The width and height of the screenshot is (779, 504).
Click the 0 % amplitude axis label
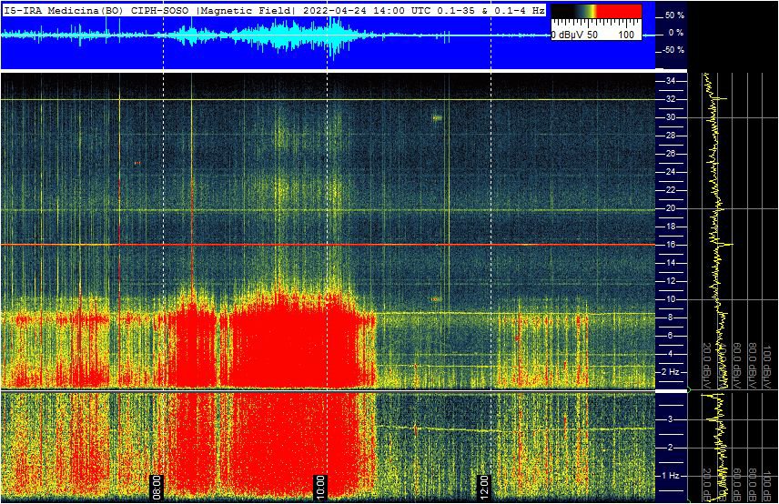(674, 33)
